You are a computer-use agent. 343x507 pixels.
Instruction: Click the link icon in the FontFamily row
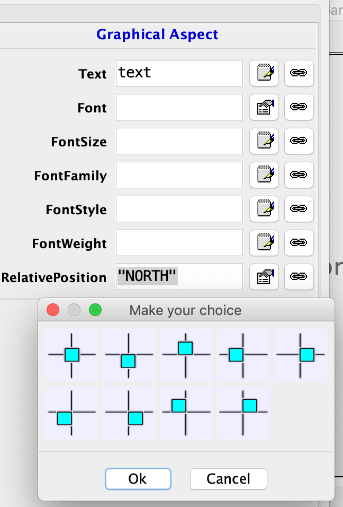(299, 175)
